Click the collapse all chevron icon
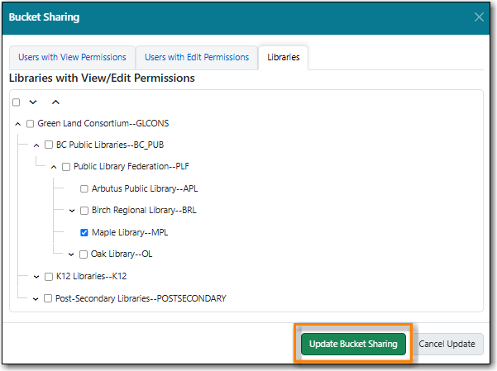 pyautogui.click(x=55, y=102)
